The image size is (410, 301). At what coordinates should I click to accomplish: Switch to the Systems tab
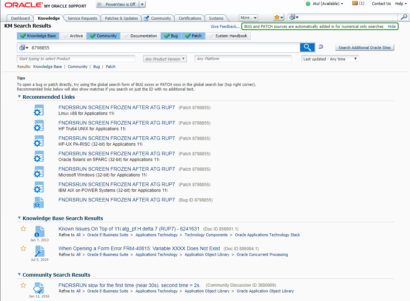tap(216, 18)
